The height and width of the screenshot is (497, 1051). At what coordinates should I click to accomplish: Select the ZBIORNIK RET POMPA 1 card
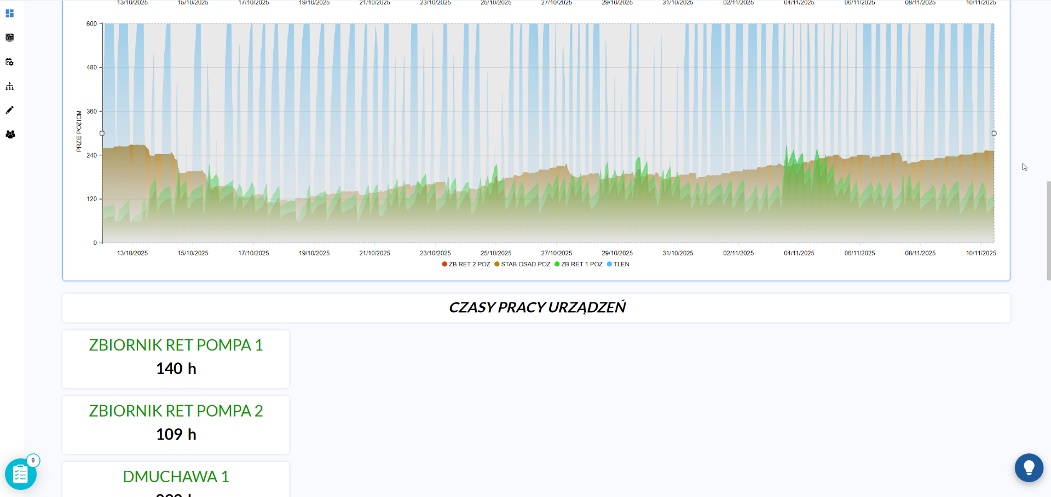(176, 359)
